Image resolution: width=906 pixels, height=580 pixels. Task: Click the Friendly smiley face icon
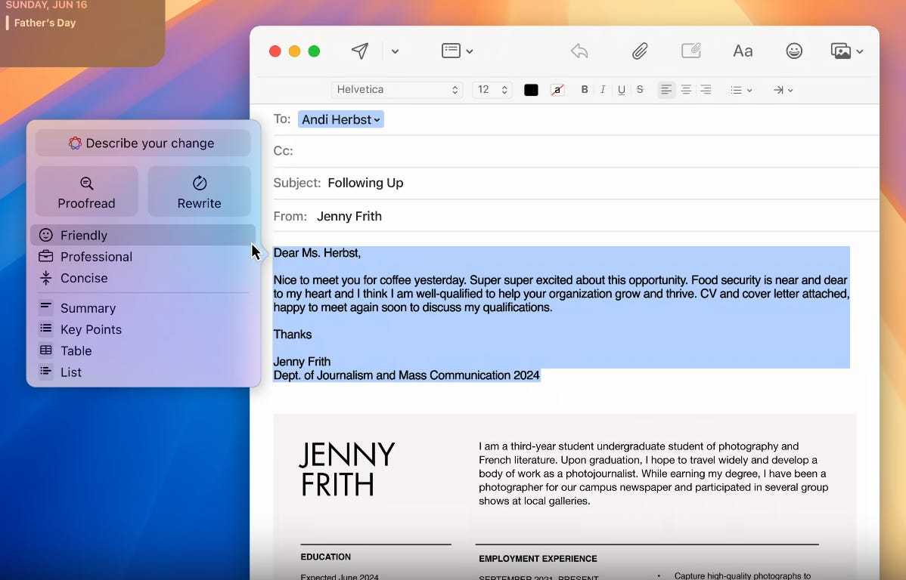pyautogui.click(x=45, y=235)
